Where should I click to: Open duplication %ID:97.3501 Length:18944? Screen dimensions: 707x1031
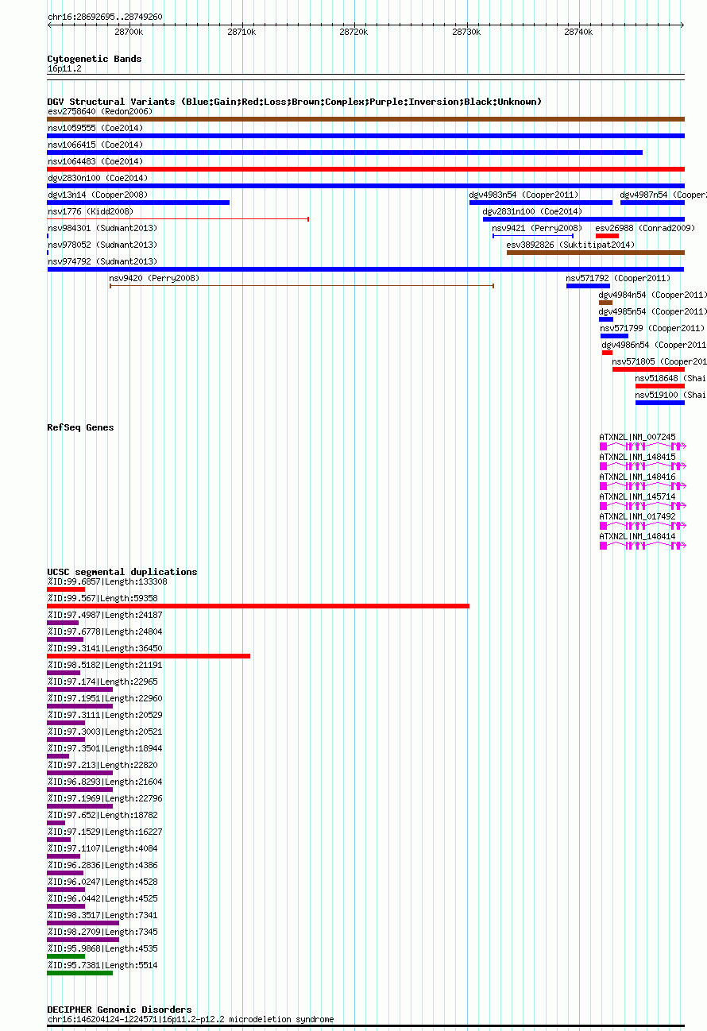click(x=58, y=756)
